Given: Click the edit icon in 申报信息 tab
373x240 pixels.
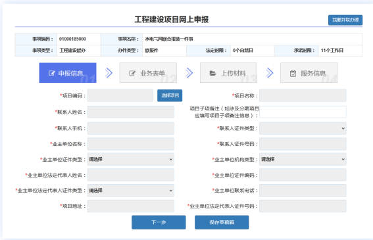Looking at the screenshot, I should (x=51, y=73).
